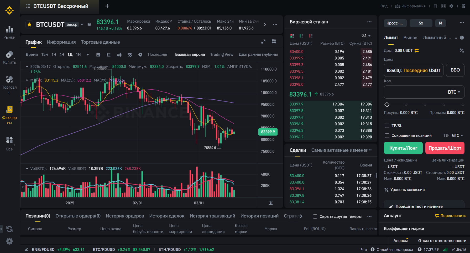Click the book icon next to the Бесср badge
470x253 pixels.
point(89,24)
